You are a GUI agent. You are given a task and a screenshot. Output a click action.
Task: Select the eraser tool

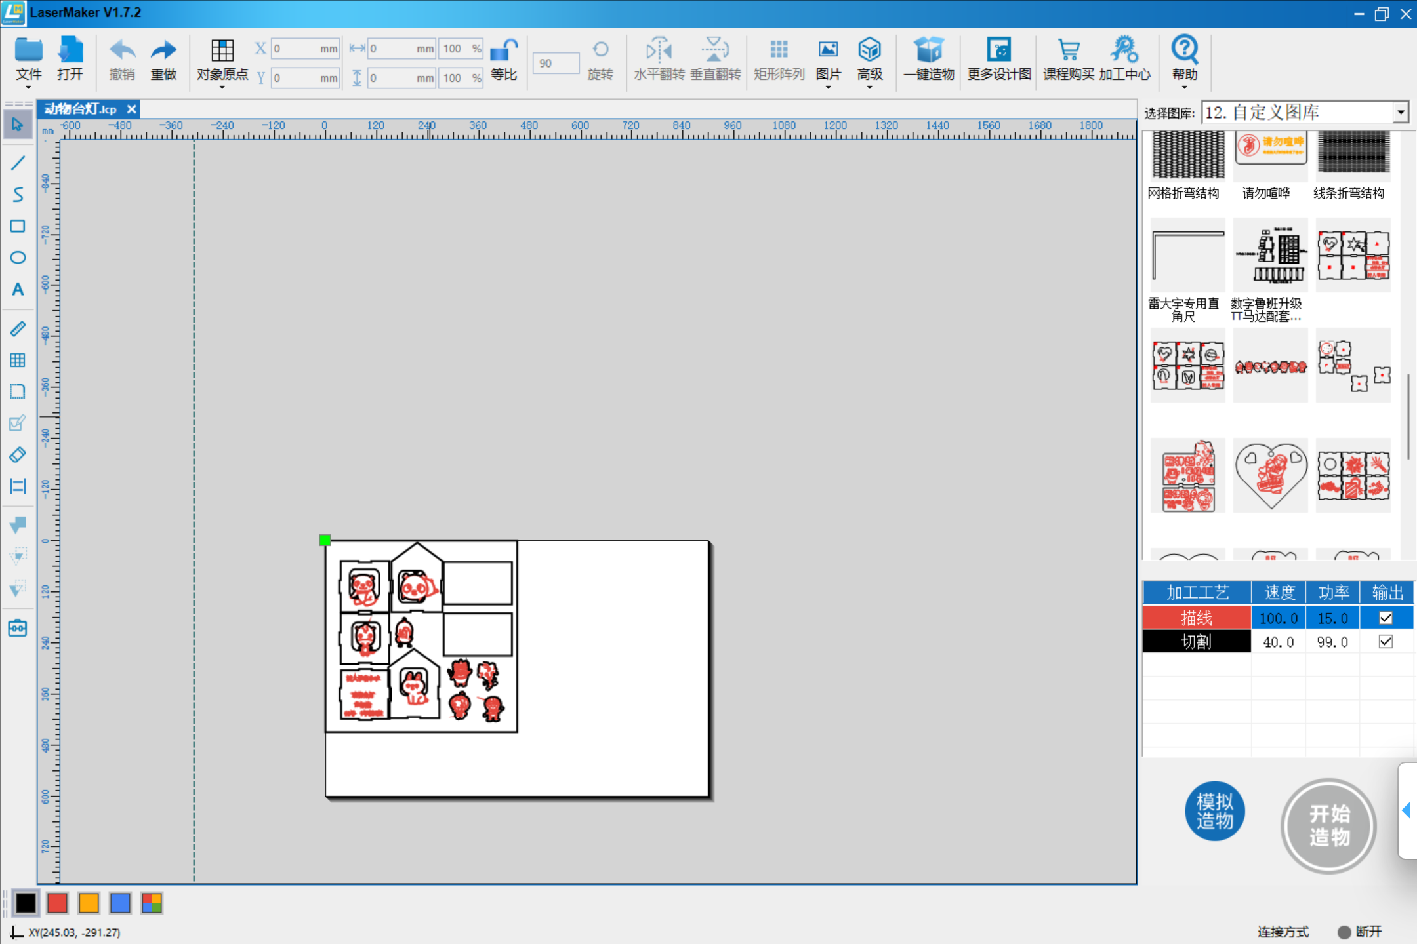(x=18, y=454)
